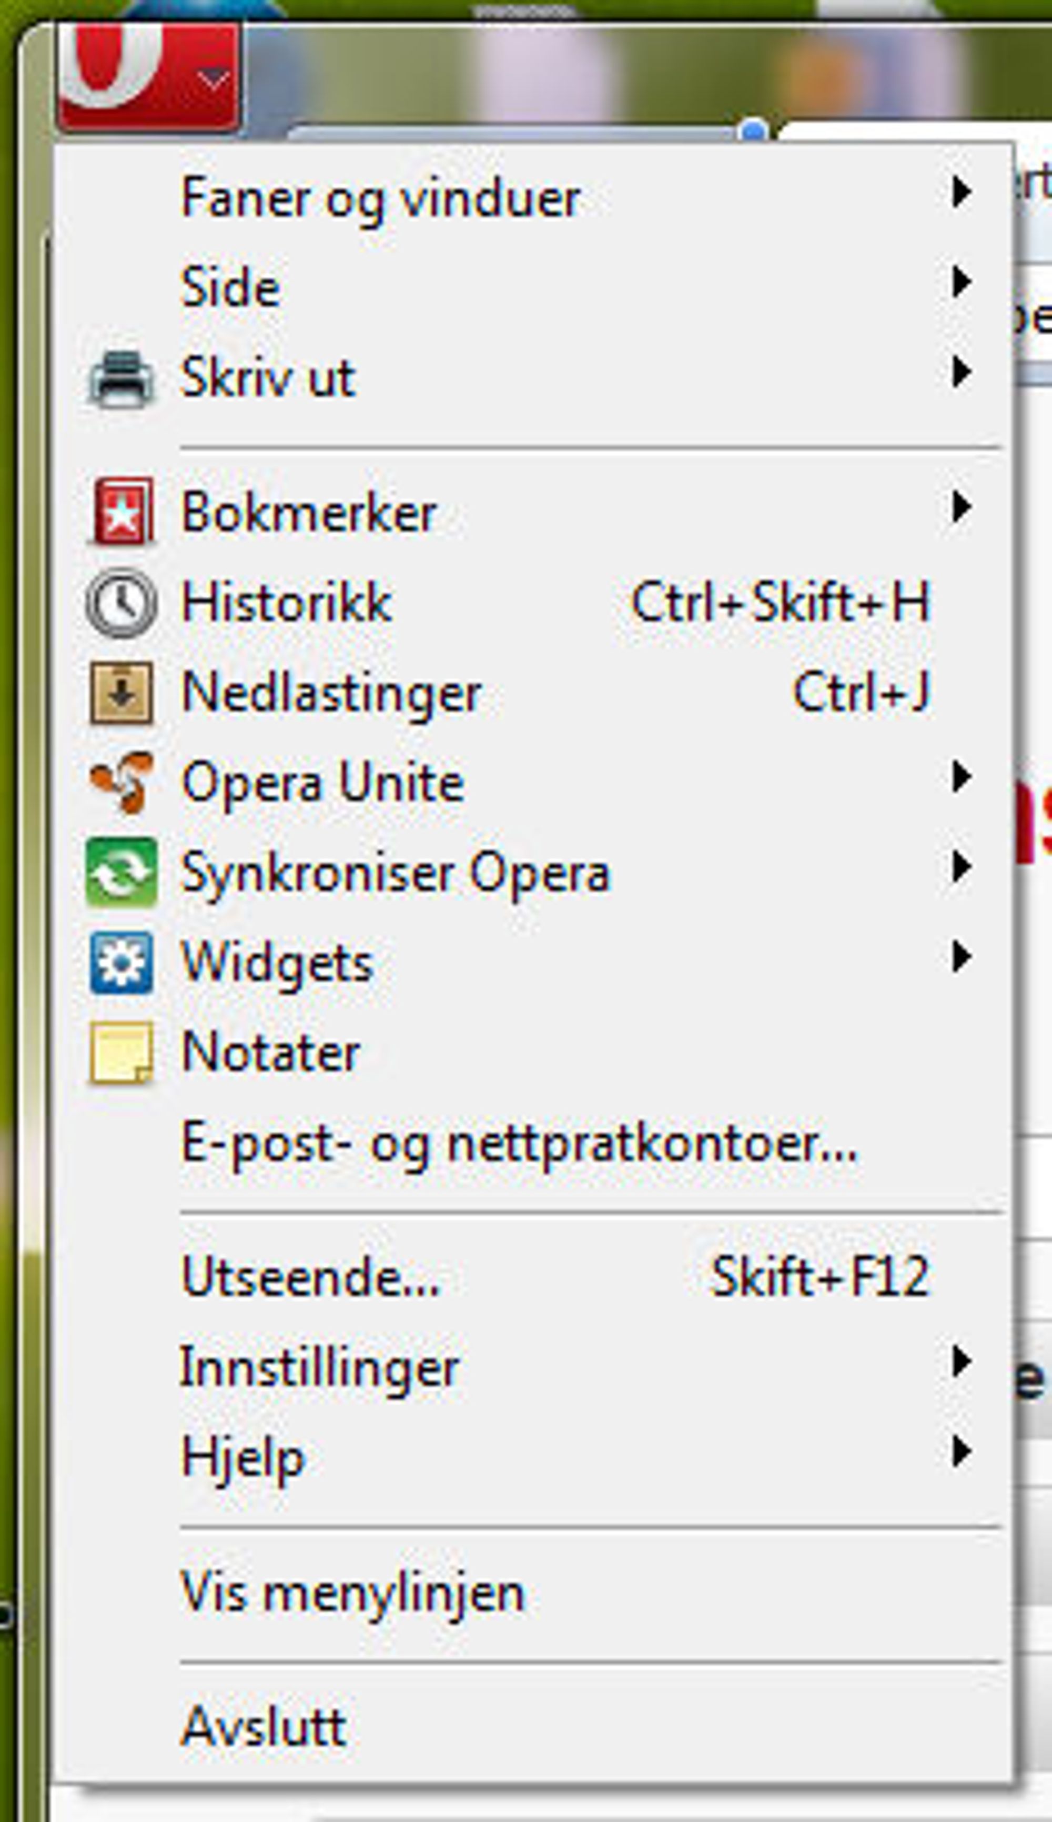Toggle Vis menylinjen to show menu bar
Screen dimensions: 1052x1822
352,1594
